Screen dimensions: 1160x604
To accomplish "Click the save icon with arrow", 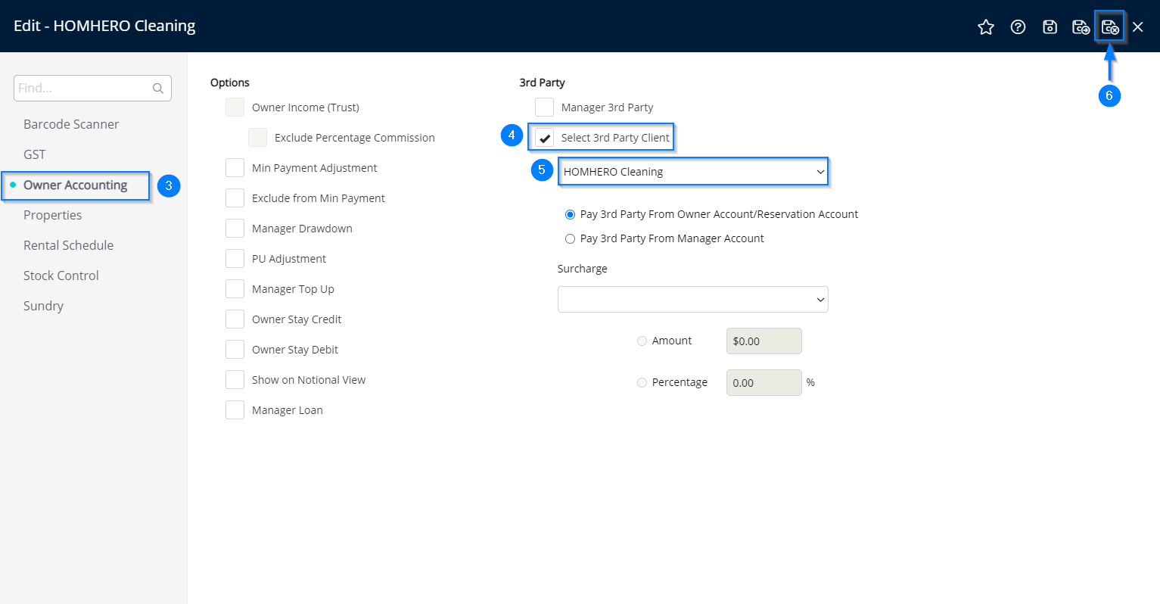I will pyautogui.click(x=1081, y=27).
